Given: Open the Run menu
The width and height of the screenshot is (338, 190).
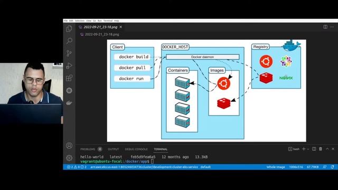Looking at the screenshot, I should pos(100,21).
